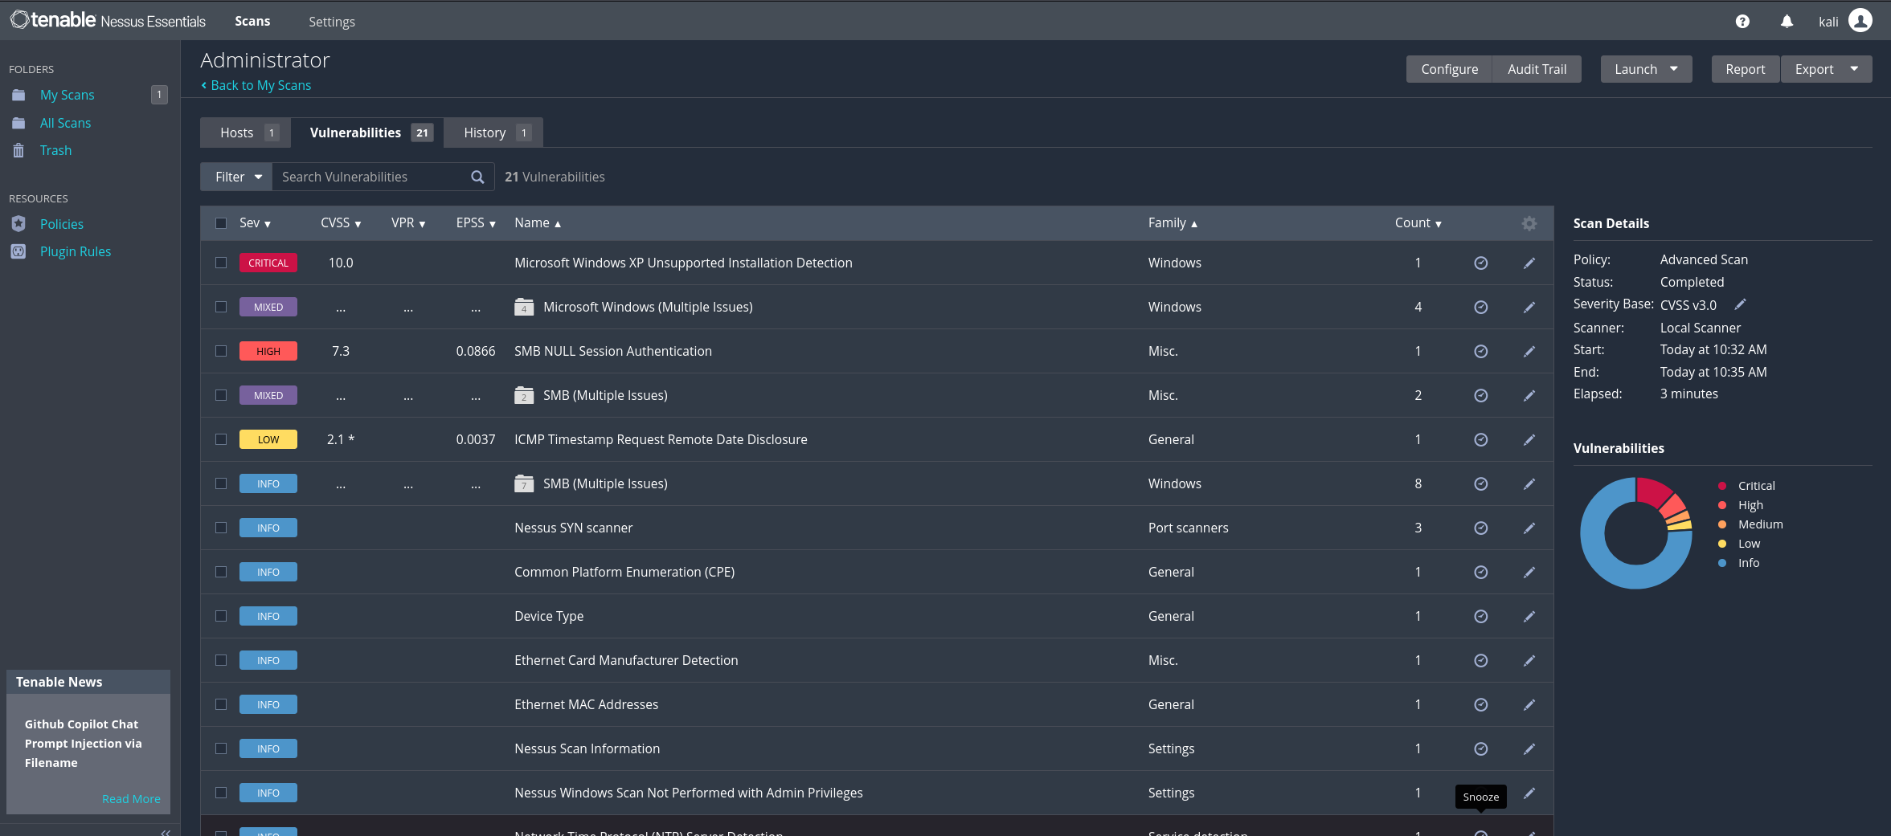Sort by the VPR column

[408, 223]
